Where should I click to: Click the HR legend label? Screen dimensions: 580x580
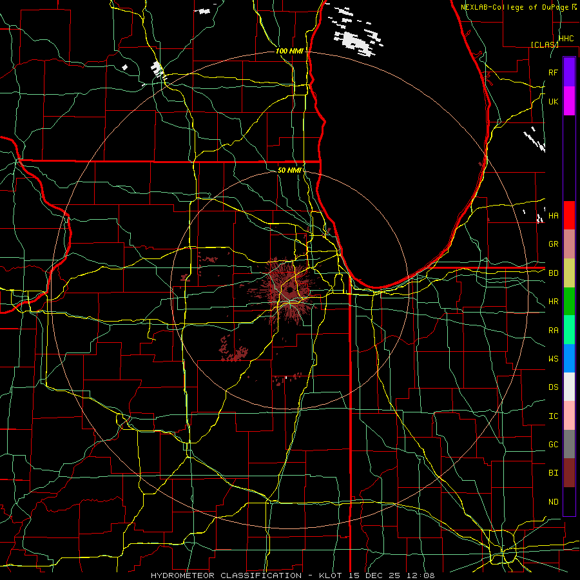[x=553, y=302]
